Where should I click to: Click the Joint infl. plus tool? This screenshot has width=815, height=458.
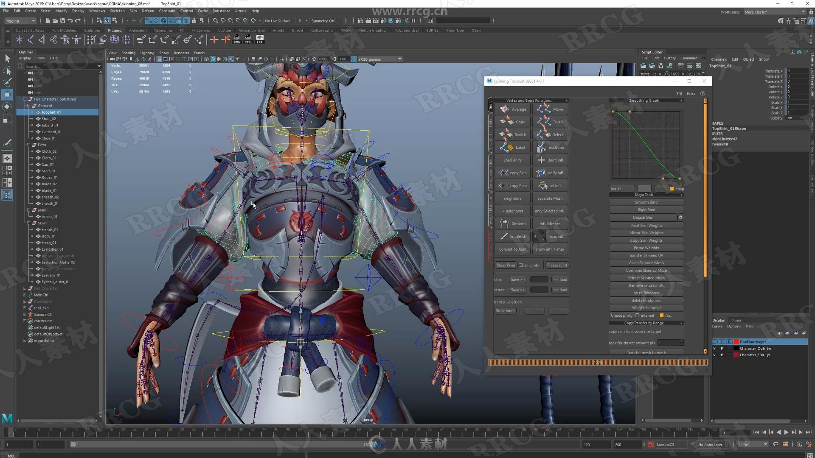tap(550, 160)
